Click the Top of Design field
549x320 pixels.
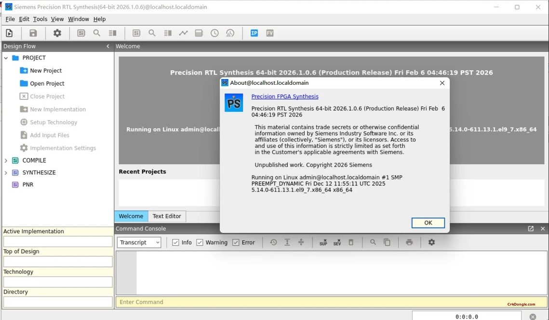(x=58, y=262)
